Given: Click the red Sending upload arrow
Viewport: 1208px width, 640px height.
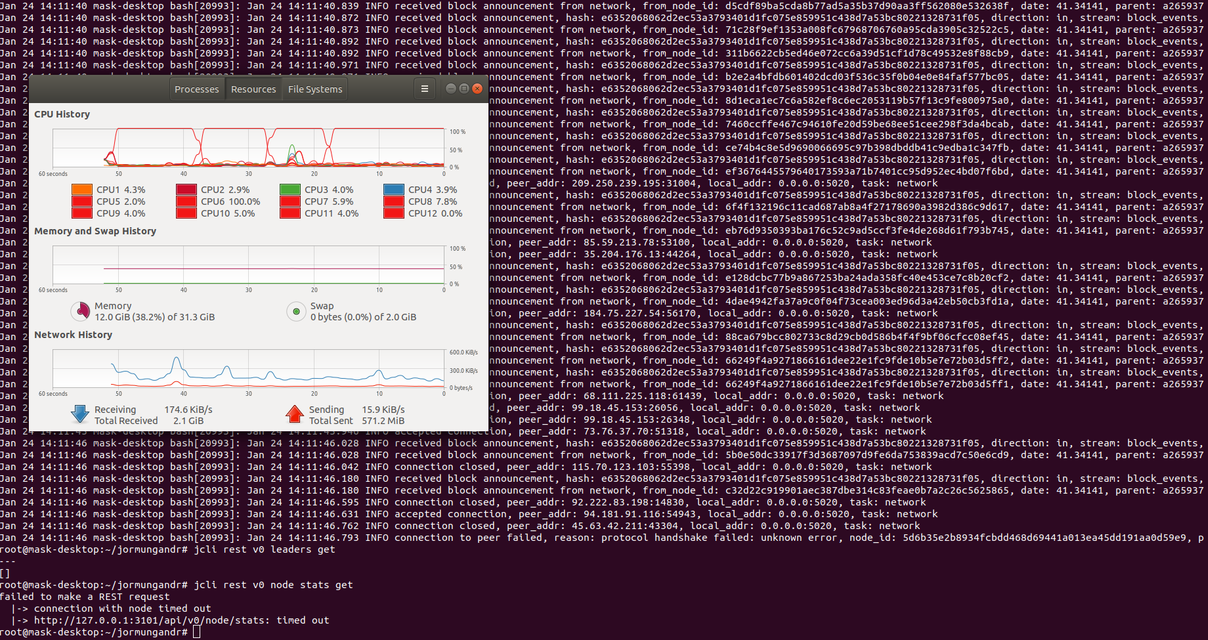Looking at the screenshot, I should 295,414.
